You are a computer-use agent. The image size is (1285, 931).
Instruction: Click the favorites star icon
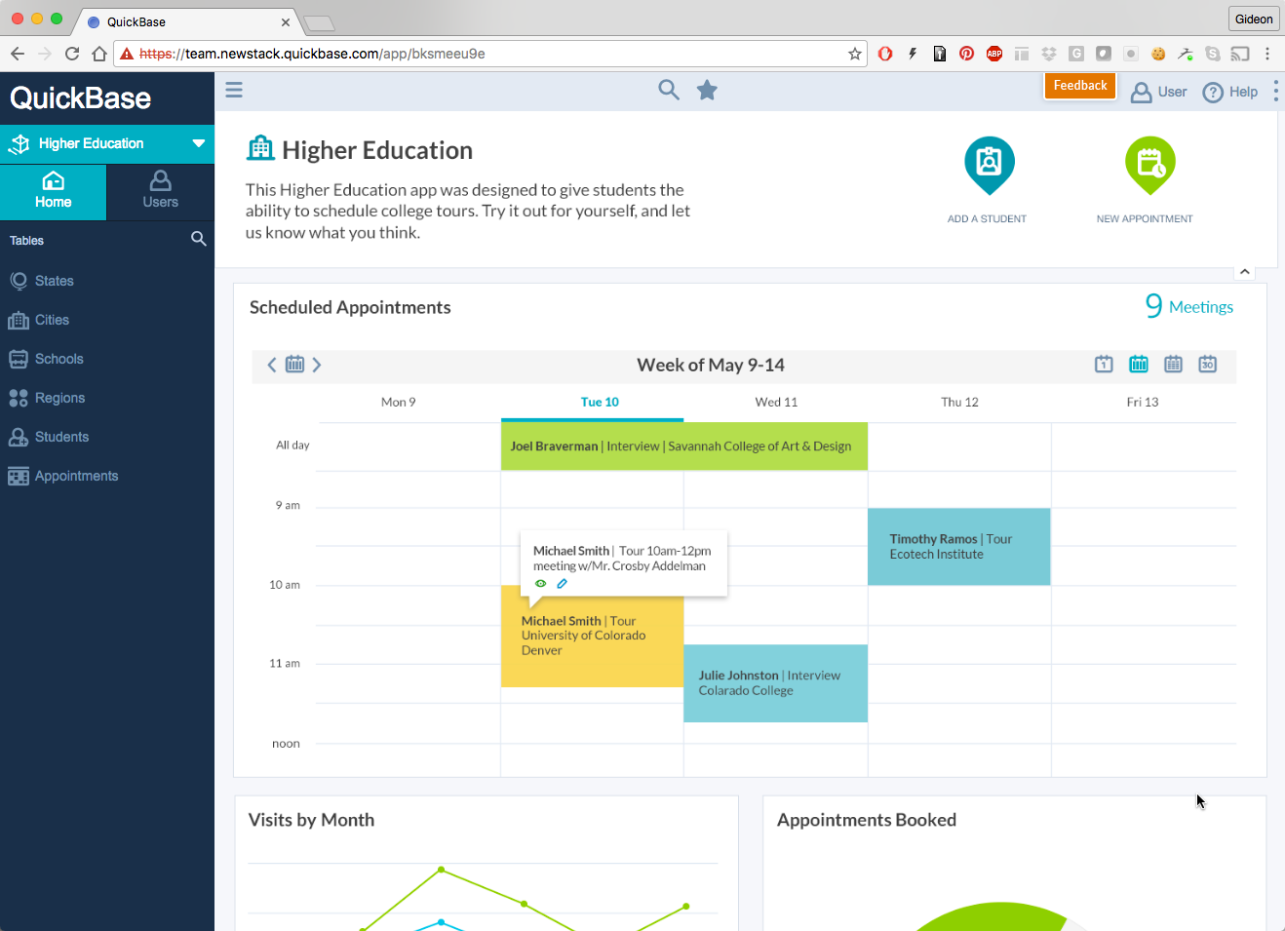[707, 90]
